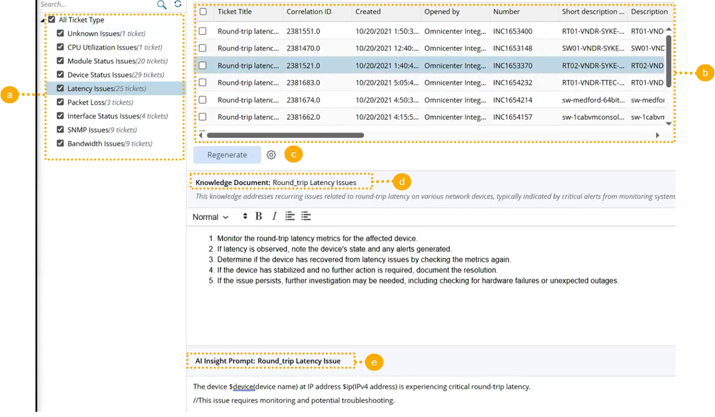Click the Regenerate button
Viewport: 715px width, 417px height.
(227, 155)
